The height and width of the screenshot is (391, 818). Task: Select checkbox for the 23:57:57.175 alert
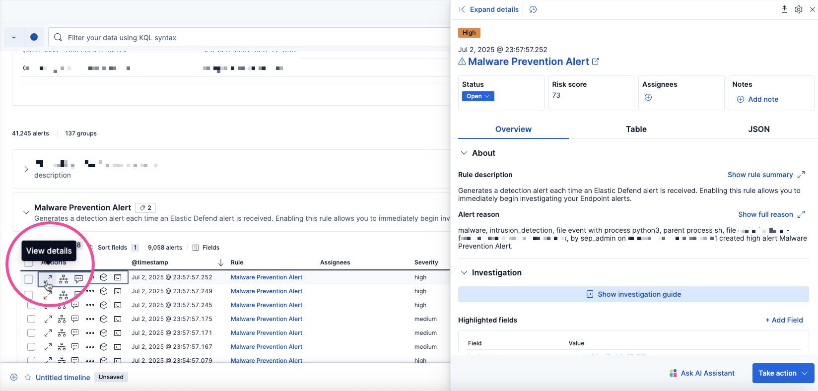pos(31,319)
